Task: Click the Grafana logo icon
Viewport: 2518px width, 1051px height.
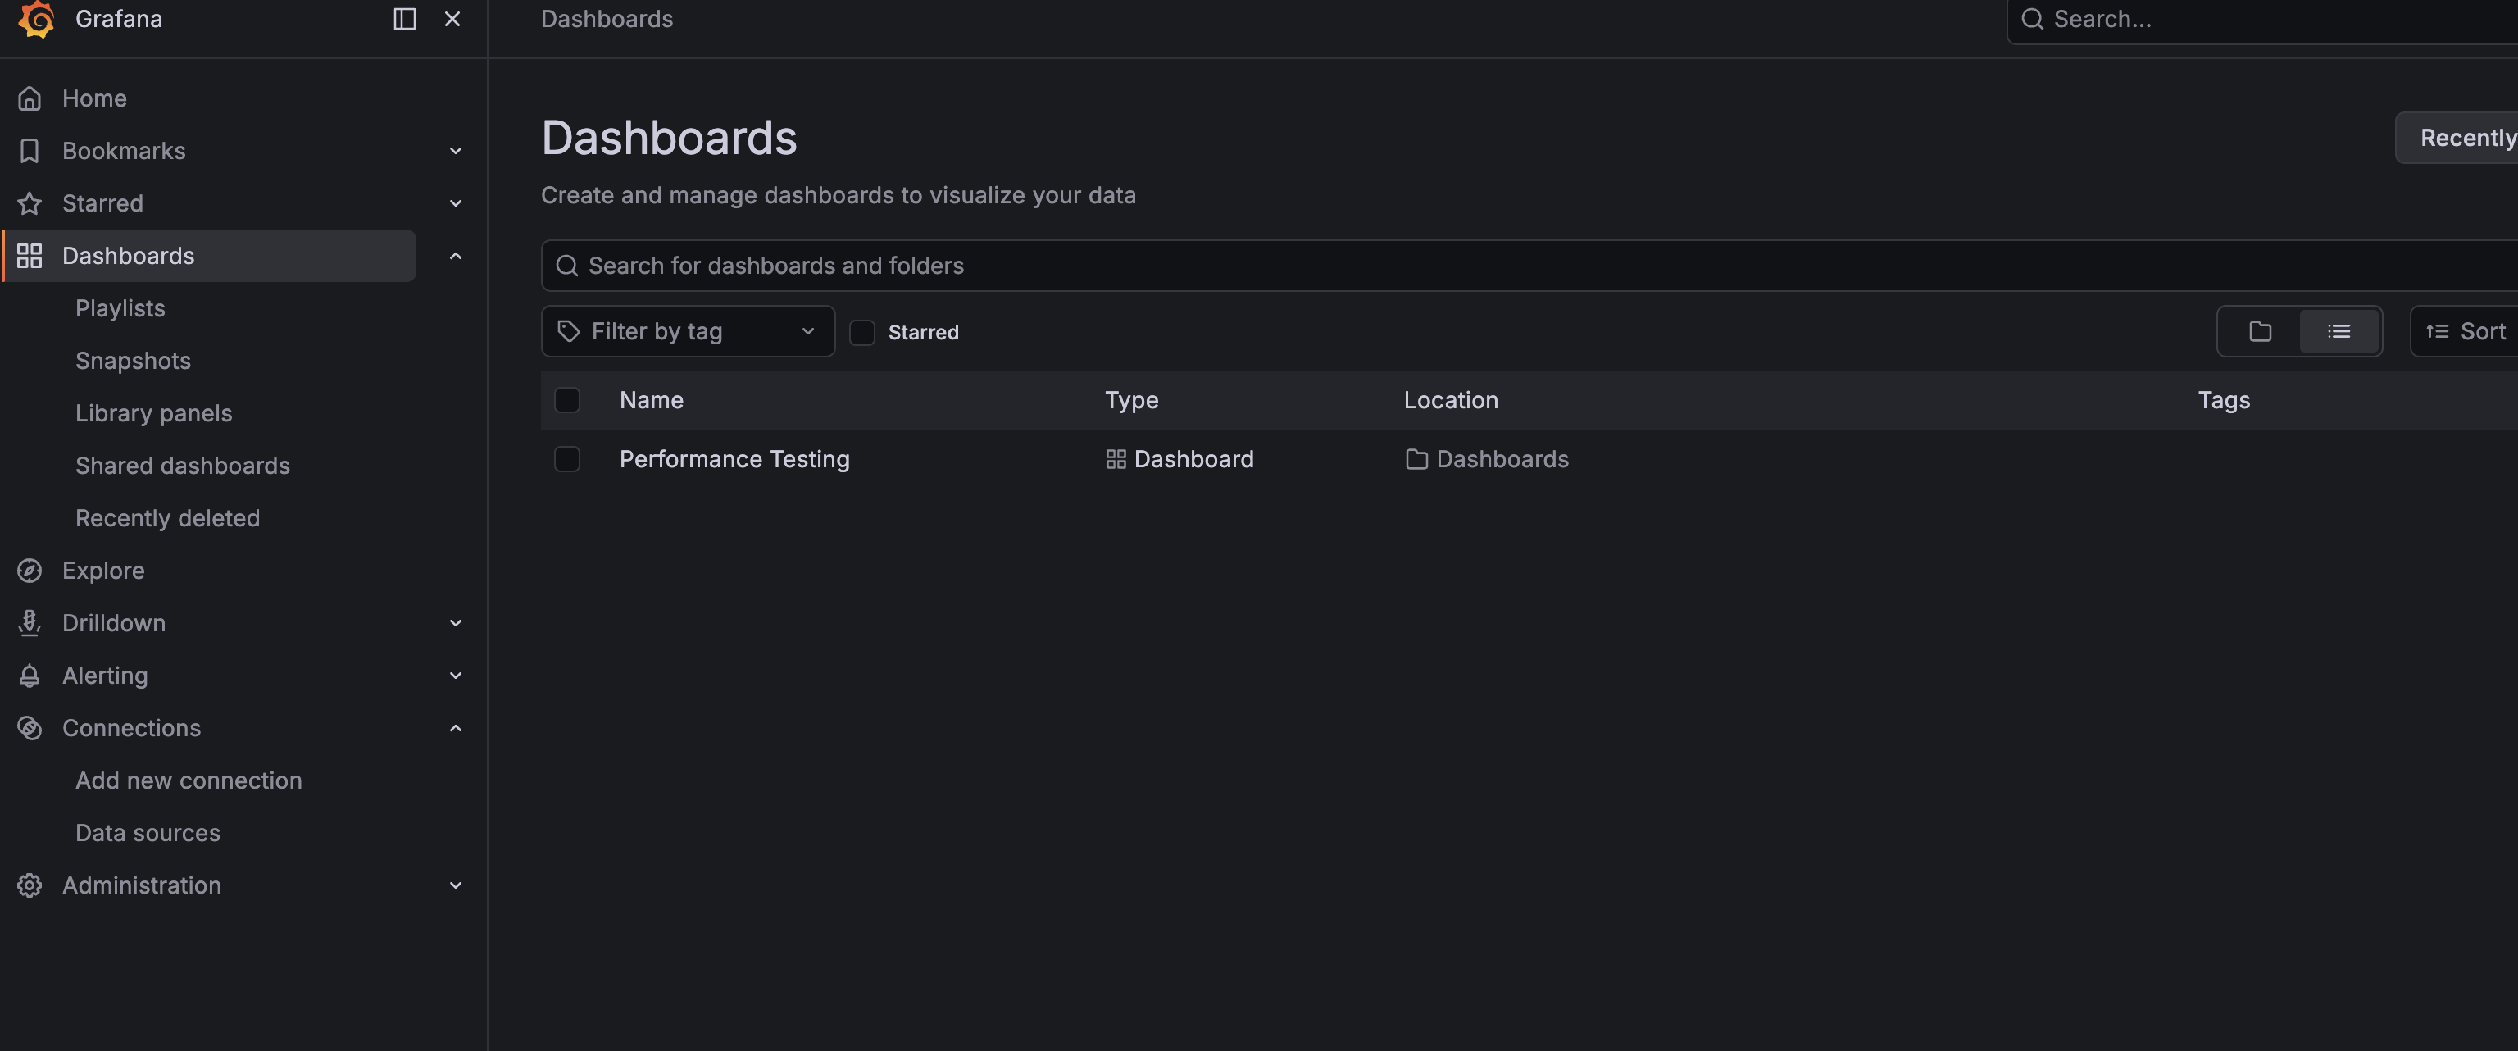Action: coord(36,19)
